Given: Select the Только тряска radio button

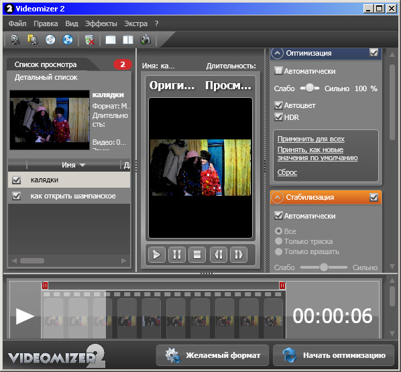Looking at the screenshot, I should coord(278,241).
